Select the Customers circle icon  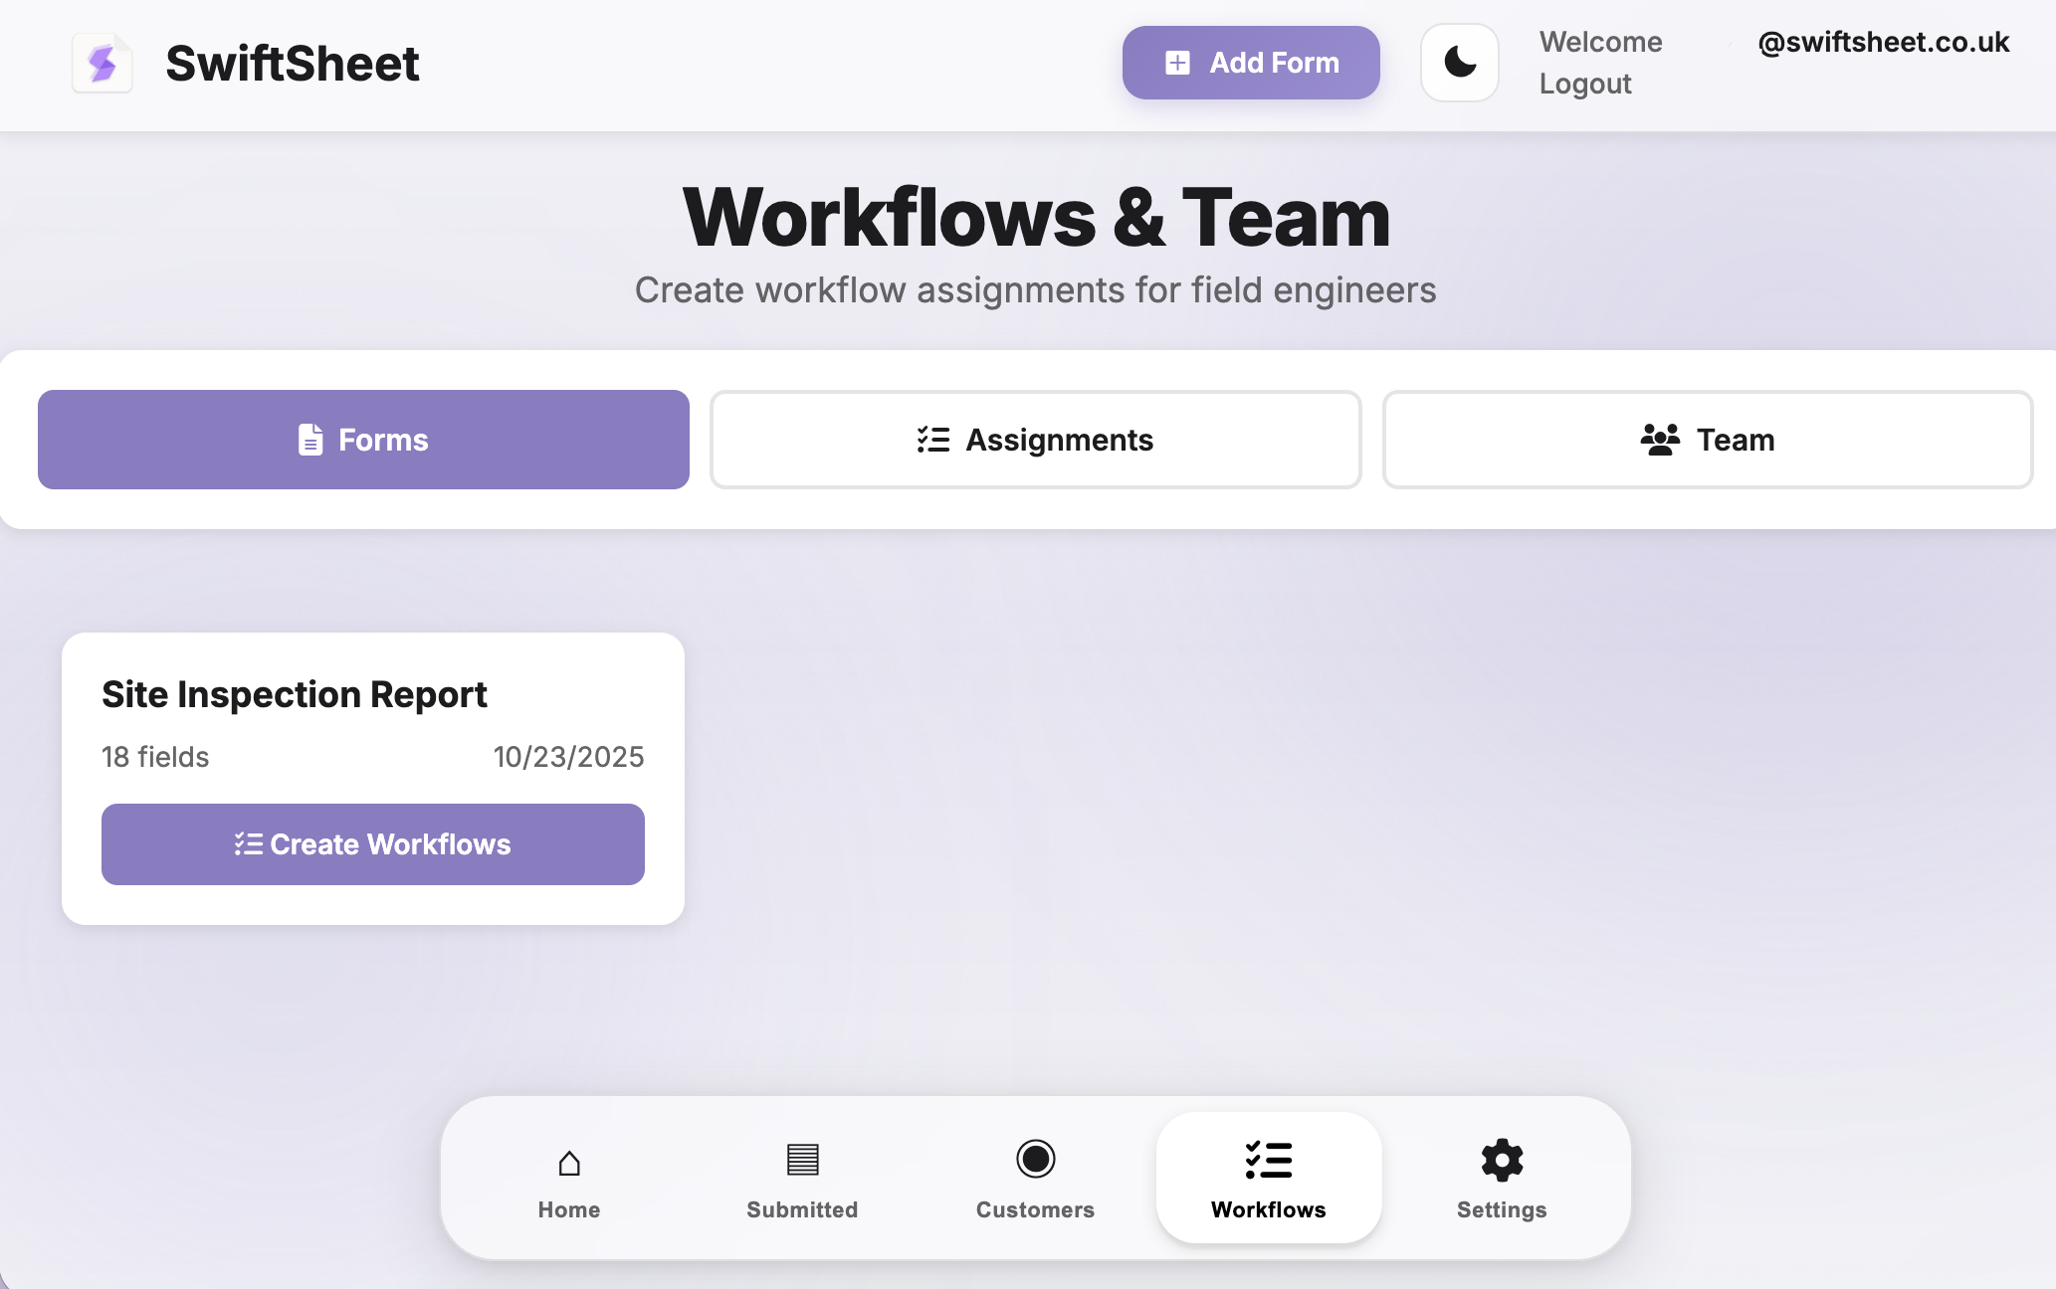click(1035, 1160)
